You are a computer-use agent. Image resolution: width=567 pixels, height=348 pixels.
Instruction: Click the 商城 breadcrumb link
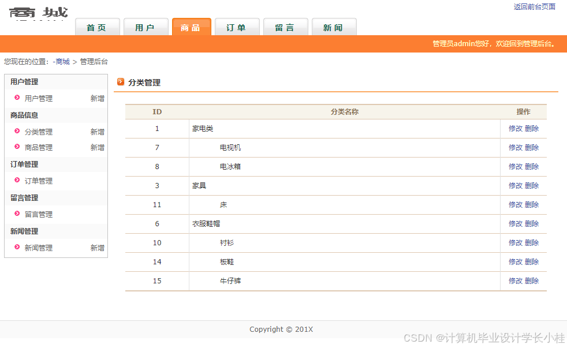(62, 62)
